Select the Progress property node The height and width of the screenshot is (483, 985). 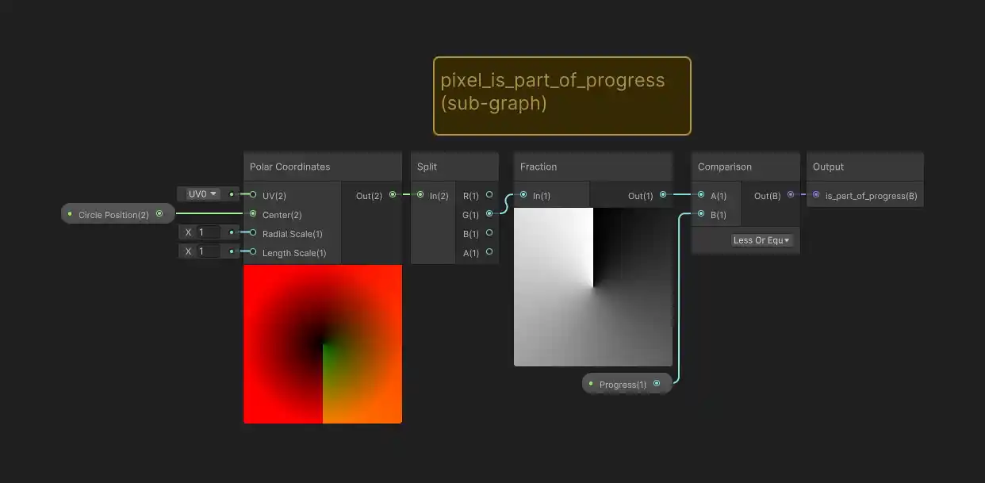click(623, 385)
